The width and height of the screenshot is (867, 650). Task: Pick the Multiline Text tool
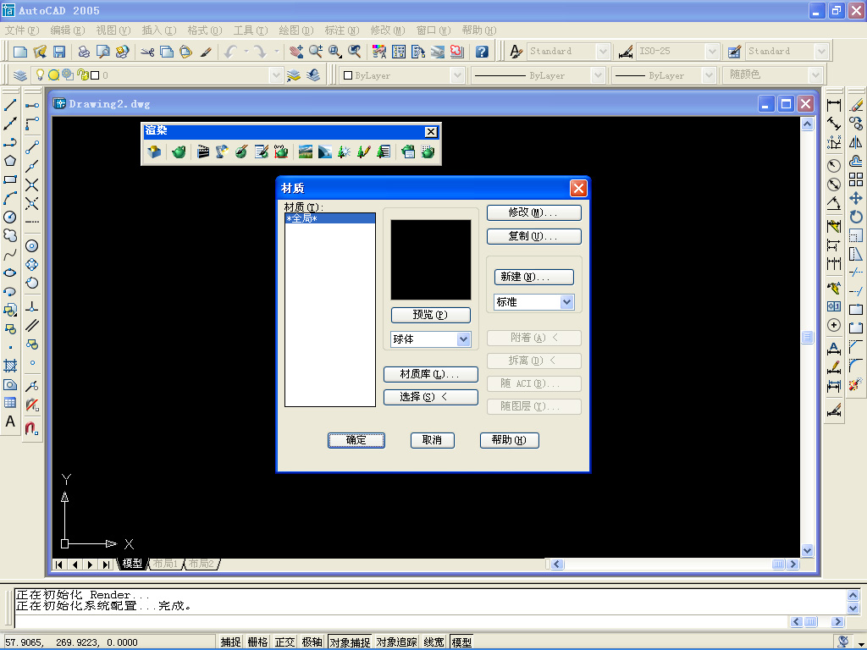(10, 421)
